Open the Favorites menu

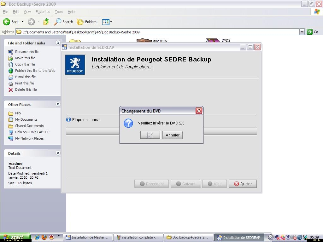43,12
